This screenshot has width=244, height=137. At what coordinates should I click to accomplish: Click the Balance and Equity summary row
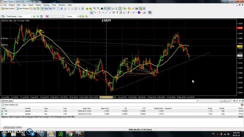click(x=122, y=117)
